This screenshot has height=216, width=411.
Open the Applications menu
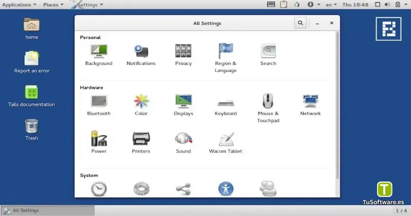[19, 5]
